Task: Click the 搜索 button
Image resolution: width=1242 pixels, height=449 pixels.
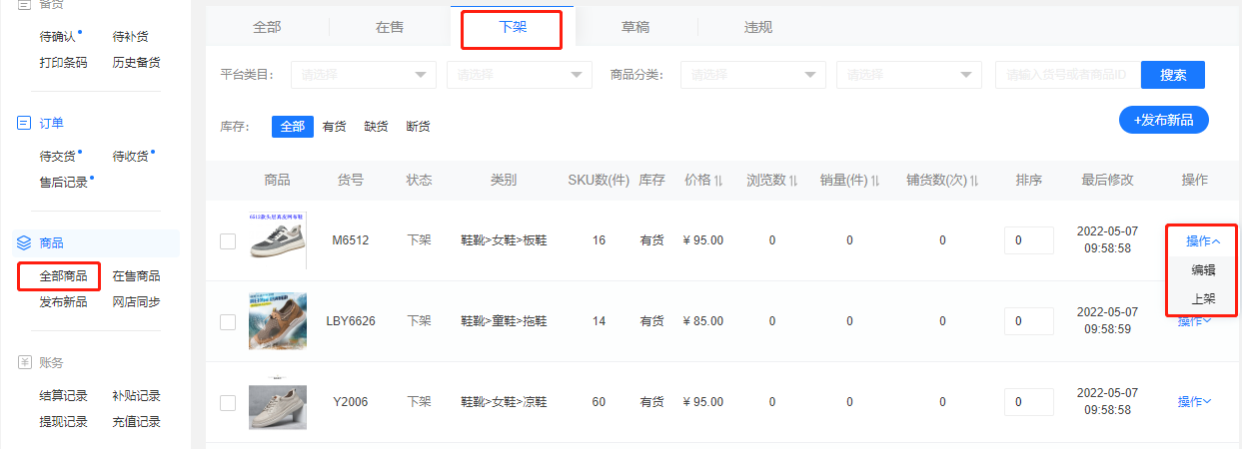Action: [1173, 75]
